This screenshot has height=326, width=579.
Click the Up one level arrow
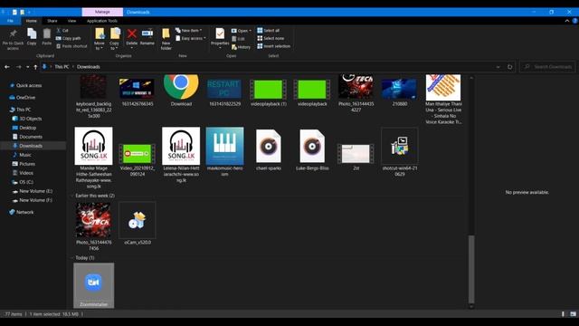point(35,67)
